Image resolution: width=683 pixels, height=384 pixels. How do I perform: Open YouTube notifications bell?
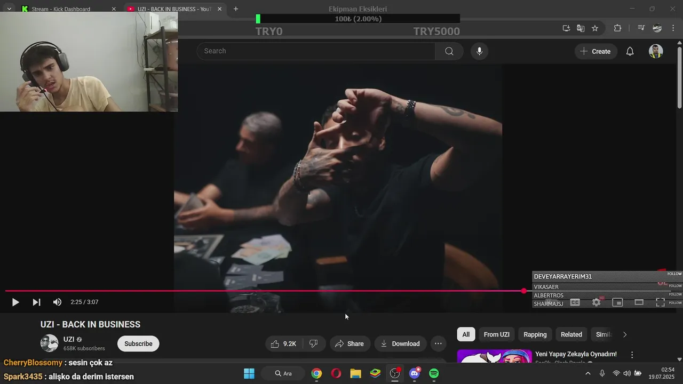(630, 51)
